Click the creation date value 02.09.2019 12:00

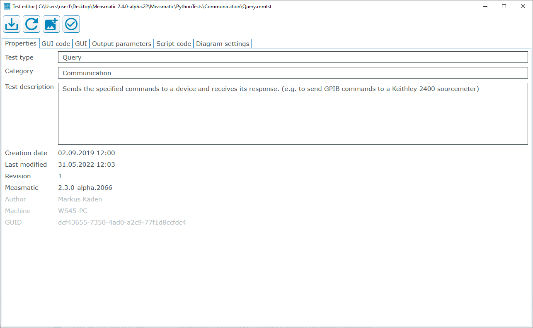coord(87,153)
